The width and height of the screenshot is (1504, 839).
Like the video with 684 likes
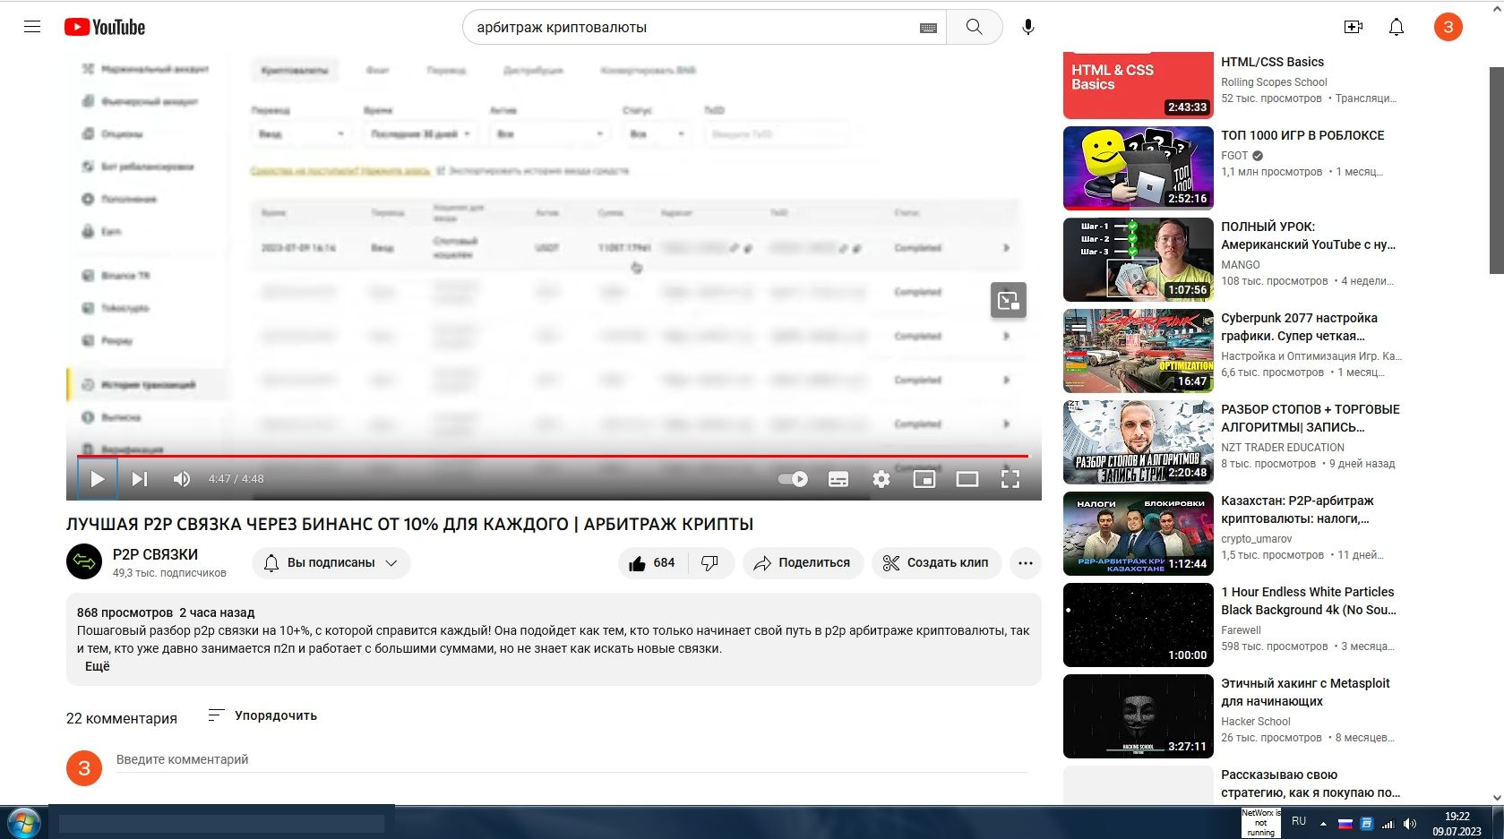pos(653,563)
